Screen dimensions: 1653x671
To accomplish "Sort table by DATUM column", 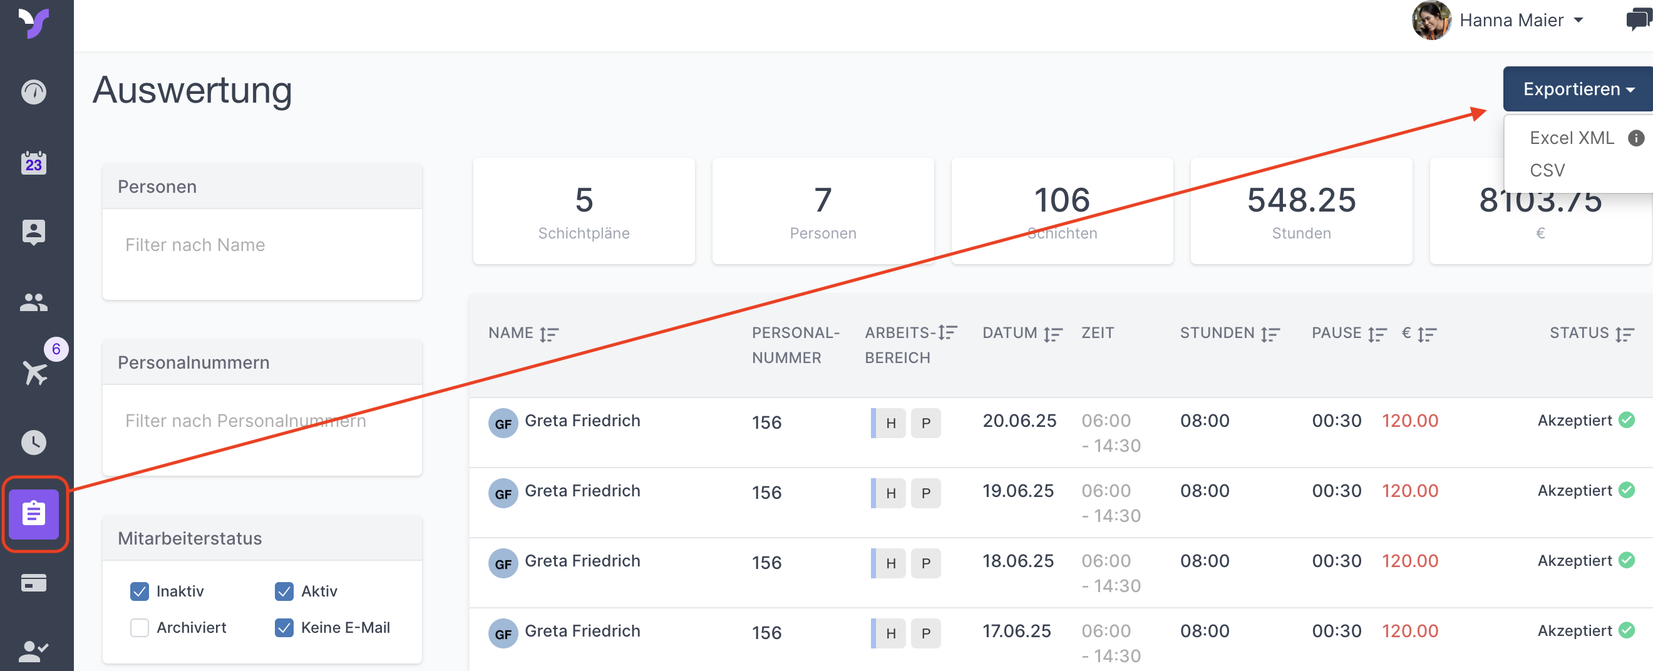I will tap(1053, 334).
